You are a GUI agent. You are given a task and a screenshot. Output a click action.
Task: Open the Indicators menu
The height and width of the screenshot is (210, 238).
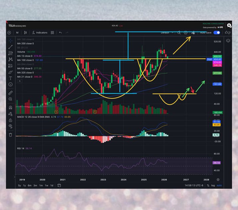point(40,33)
